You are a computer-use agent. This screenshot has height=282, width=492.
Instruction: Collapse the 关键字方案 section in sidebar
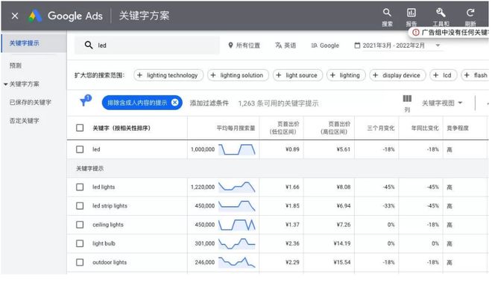(x=6, y=84)
